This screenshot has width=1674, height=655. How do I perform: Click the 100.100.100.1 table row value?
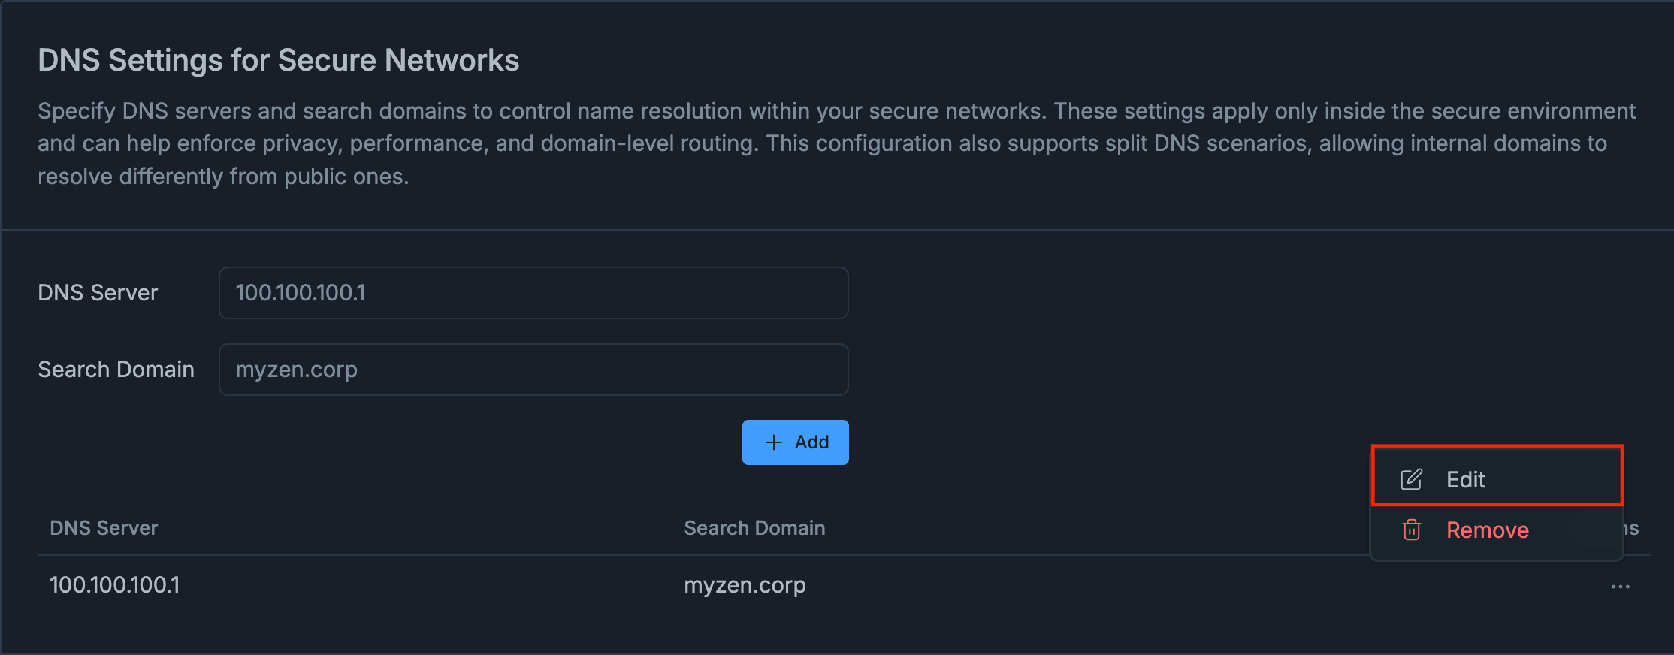point(114,584)
